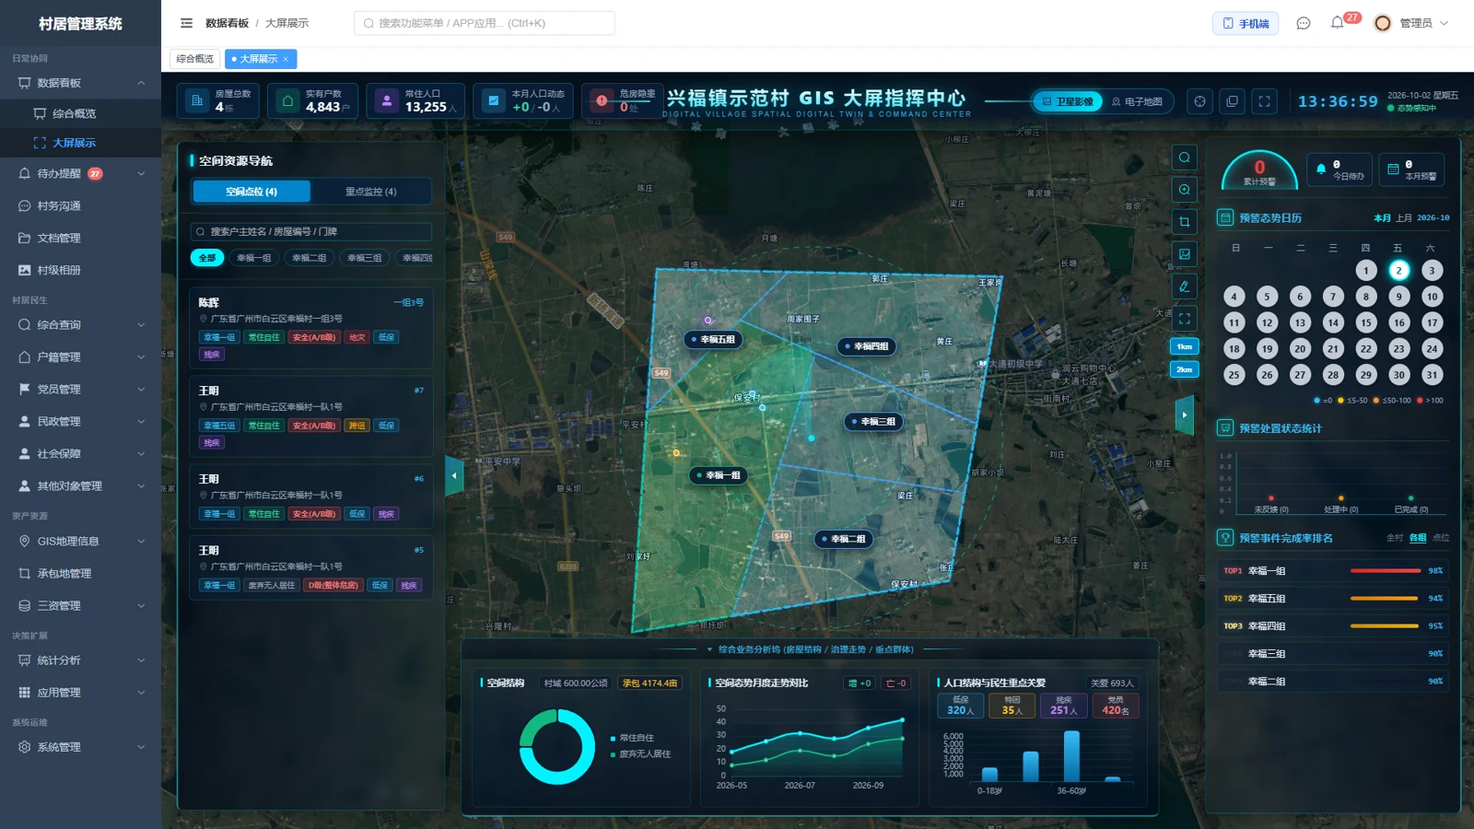
Task: Expand the GIS地理信息 sidebar menu
Action: 80,542
